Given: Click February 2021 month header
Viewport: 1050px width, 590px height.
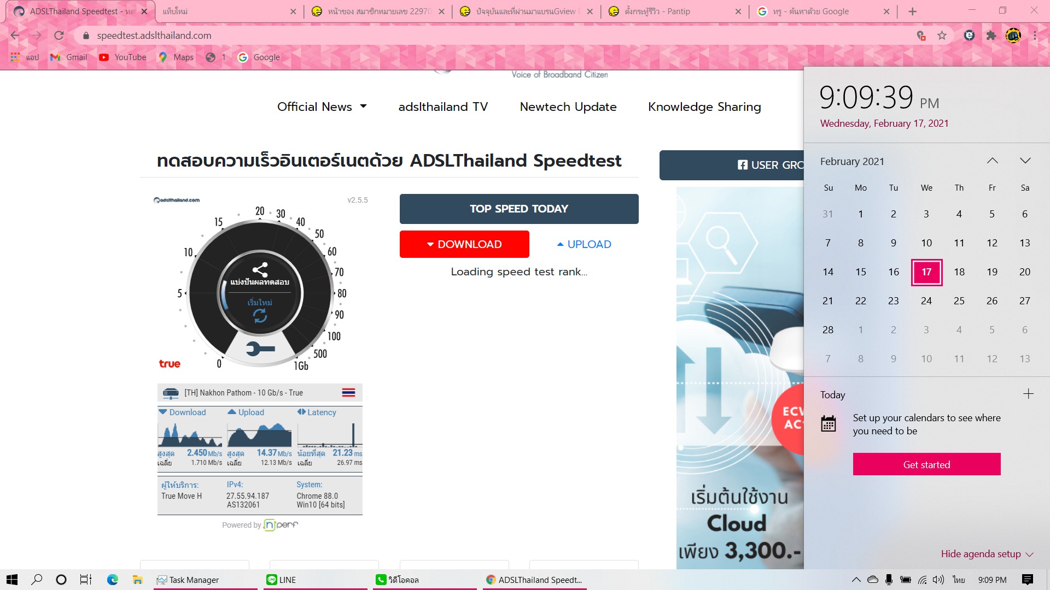Looking at the screenshot, I should click(x=852, y=161).
